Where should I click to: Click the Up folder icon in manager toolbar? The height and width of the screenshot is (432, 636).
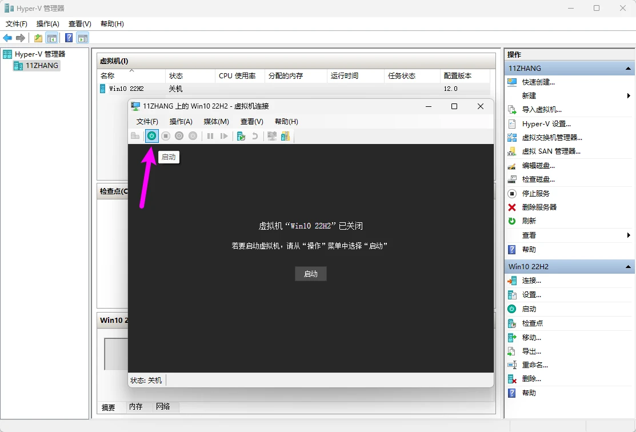(38, 38)
